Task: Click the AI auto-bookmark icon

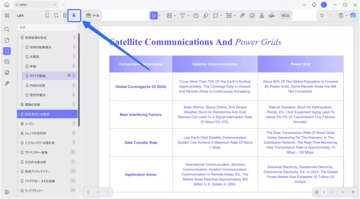Action: (47, 15)
